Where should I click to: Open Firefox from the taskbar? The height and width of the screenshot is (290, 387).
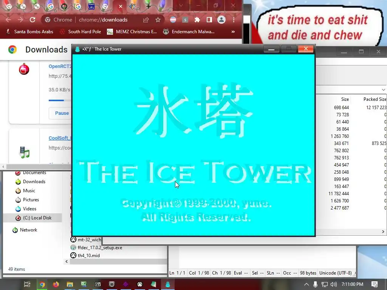(x=56, y=285)
